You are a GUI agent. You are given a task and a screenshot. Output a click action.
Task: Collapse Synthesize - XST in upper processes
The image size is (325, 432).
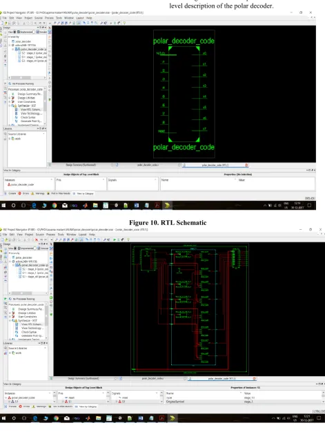[10, 106]
